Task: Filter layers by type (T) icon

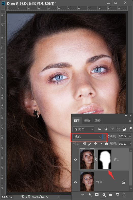Action: [112, 129]
